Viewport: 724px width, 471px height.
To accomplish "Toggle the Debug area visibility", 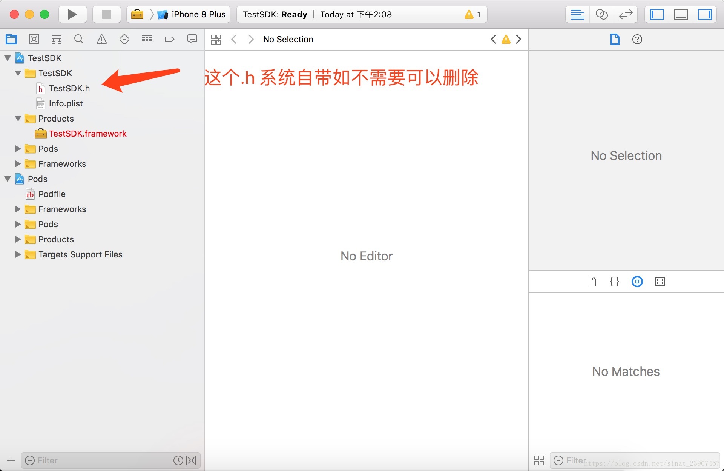I will tap(681, 14).
